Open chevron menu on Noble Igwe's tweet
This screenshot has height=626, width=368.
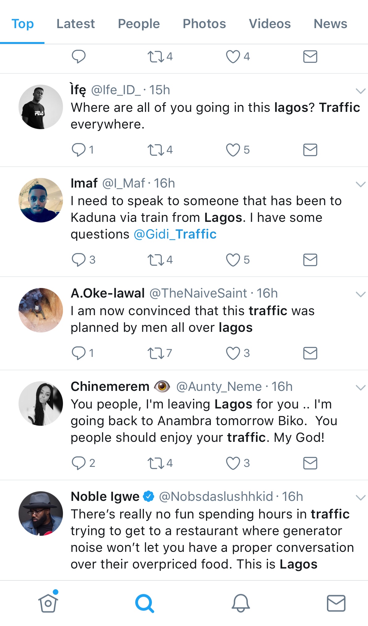360,497
